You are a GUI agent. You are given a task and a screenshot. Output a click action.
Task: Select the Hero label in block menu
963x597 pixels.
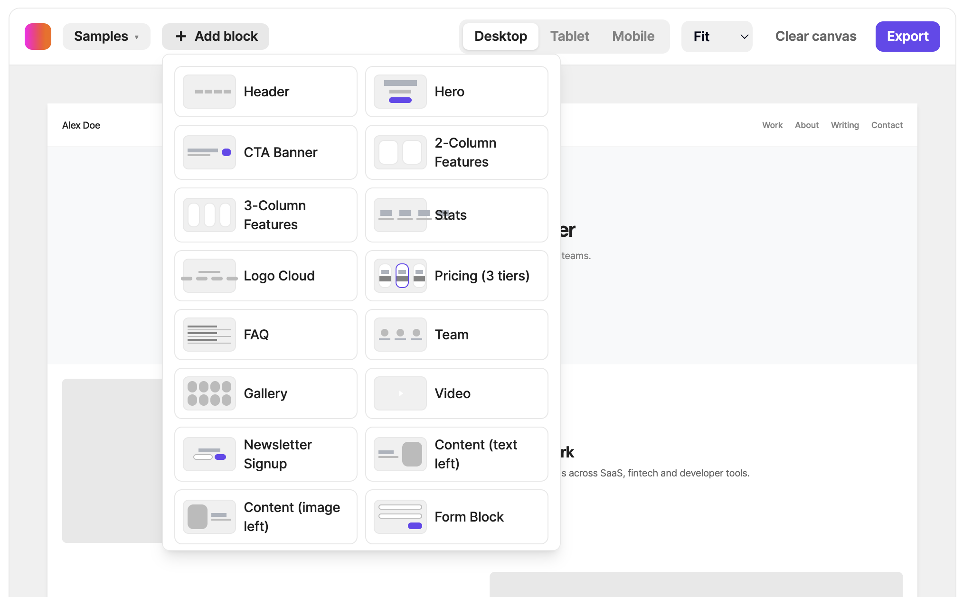point(449,92)
